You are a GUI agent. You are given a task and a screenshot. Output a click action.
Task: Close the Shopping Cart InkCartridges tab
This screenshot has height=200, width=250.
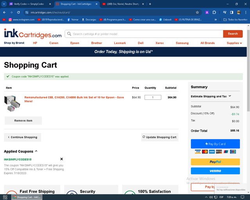(x=96, y=4)
